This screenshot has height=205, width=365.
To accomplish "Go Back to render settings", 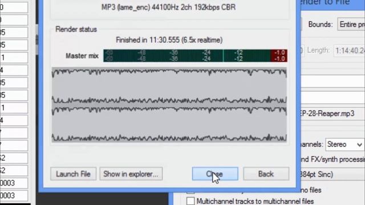I will coord(266,174).
